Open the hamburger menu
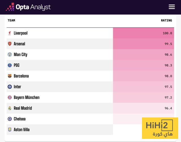Viewport: 181px width, 142px height. coord(172,7)
